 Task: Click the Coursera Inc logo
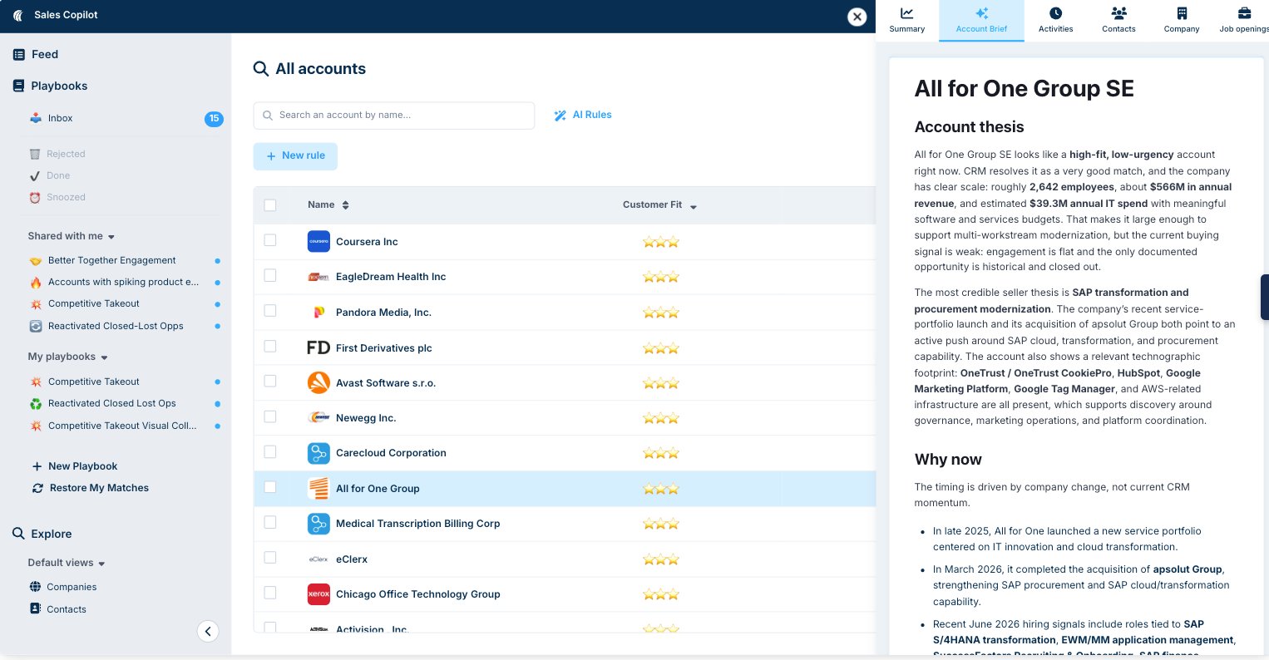click(318, 241)
